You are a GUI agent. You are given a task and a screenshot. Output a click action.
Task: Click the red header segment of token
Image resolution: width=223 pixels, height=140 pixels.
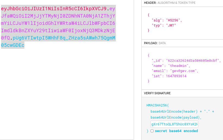(54, 9)
